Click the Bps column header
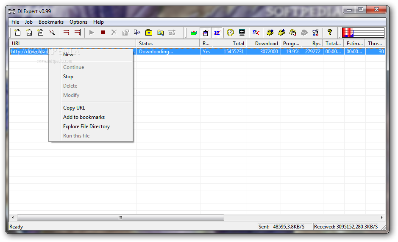Viewport: 398px width, 242px height. coord(312,43)
